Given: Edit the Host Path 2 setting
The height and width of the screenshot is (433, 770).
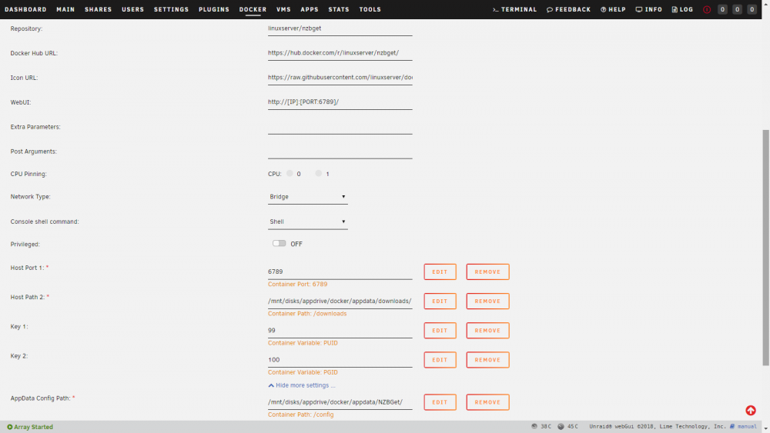Looking at the screenshot, I should coord(440,301).
